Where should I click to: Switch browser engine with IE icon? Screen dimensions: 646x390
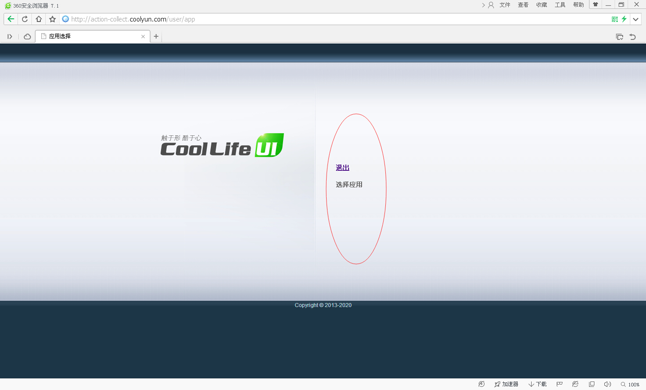pos(575,384)
